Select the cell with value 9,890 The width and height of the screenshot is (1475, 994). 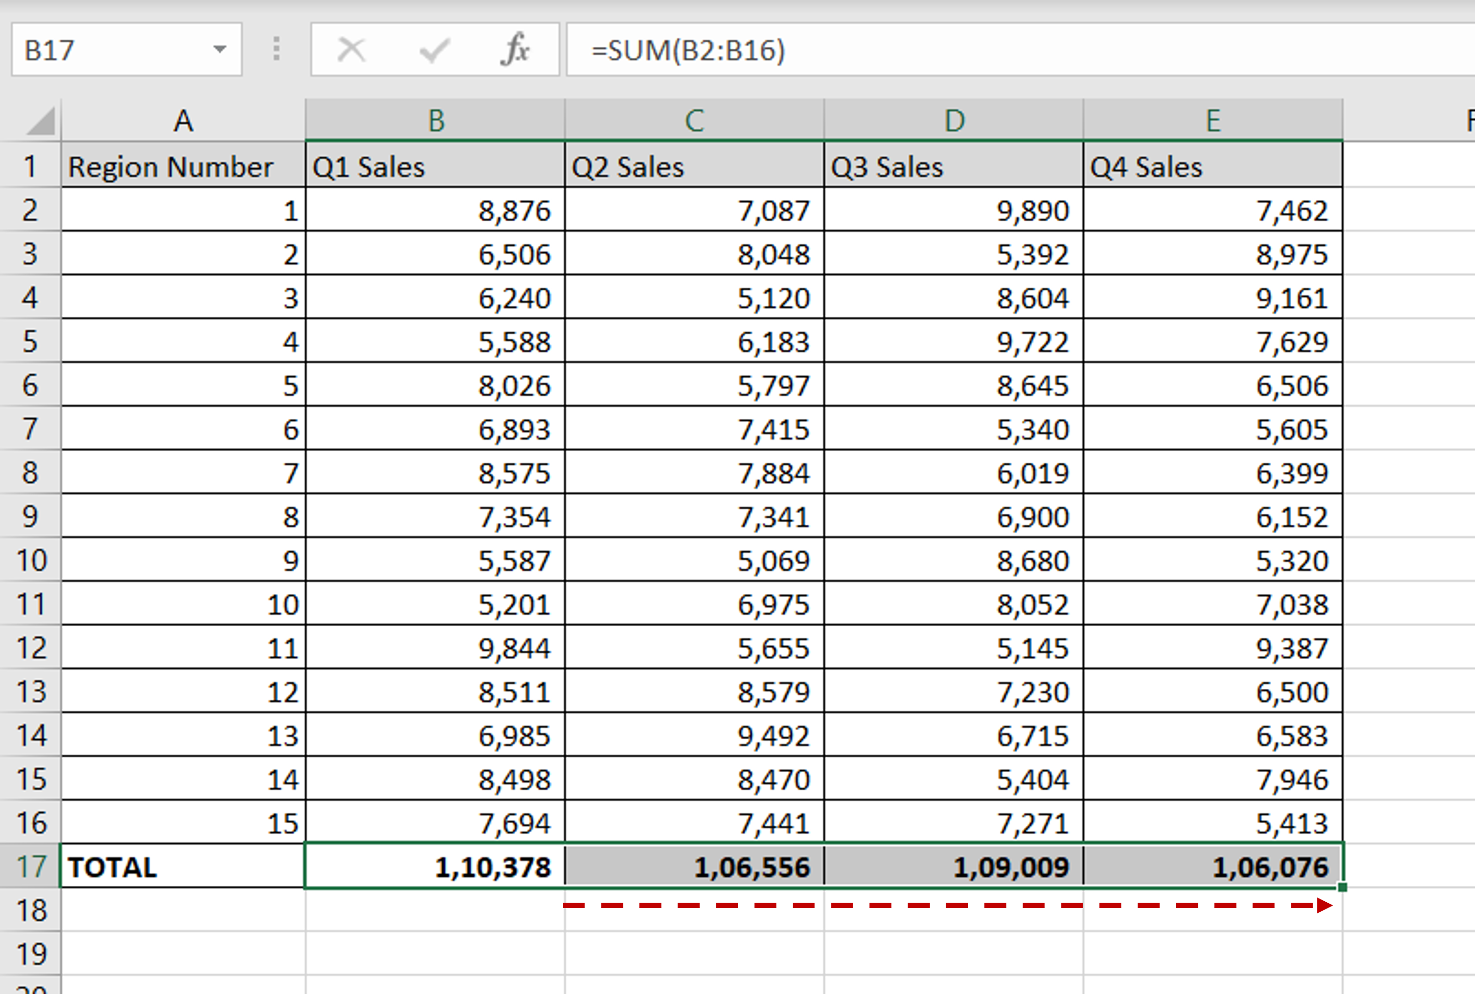click(x=953, y=211)
